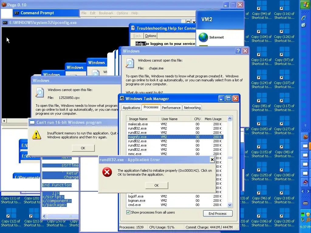Click the question mark help button on Windows dialog
The height and width of the screenshot is (233, 311).
coord(238,51)
